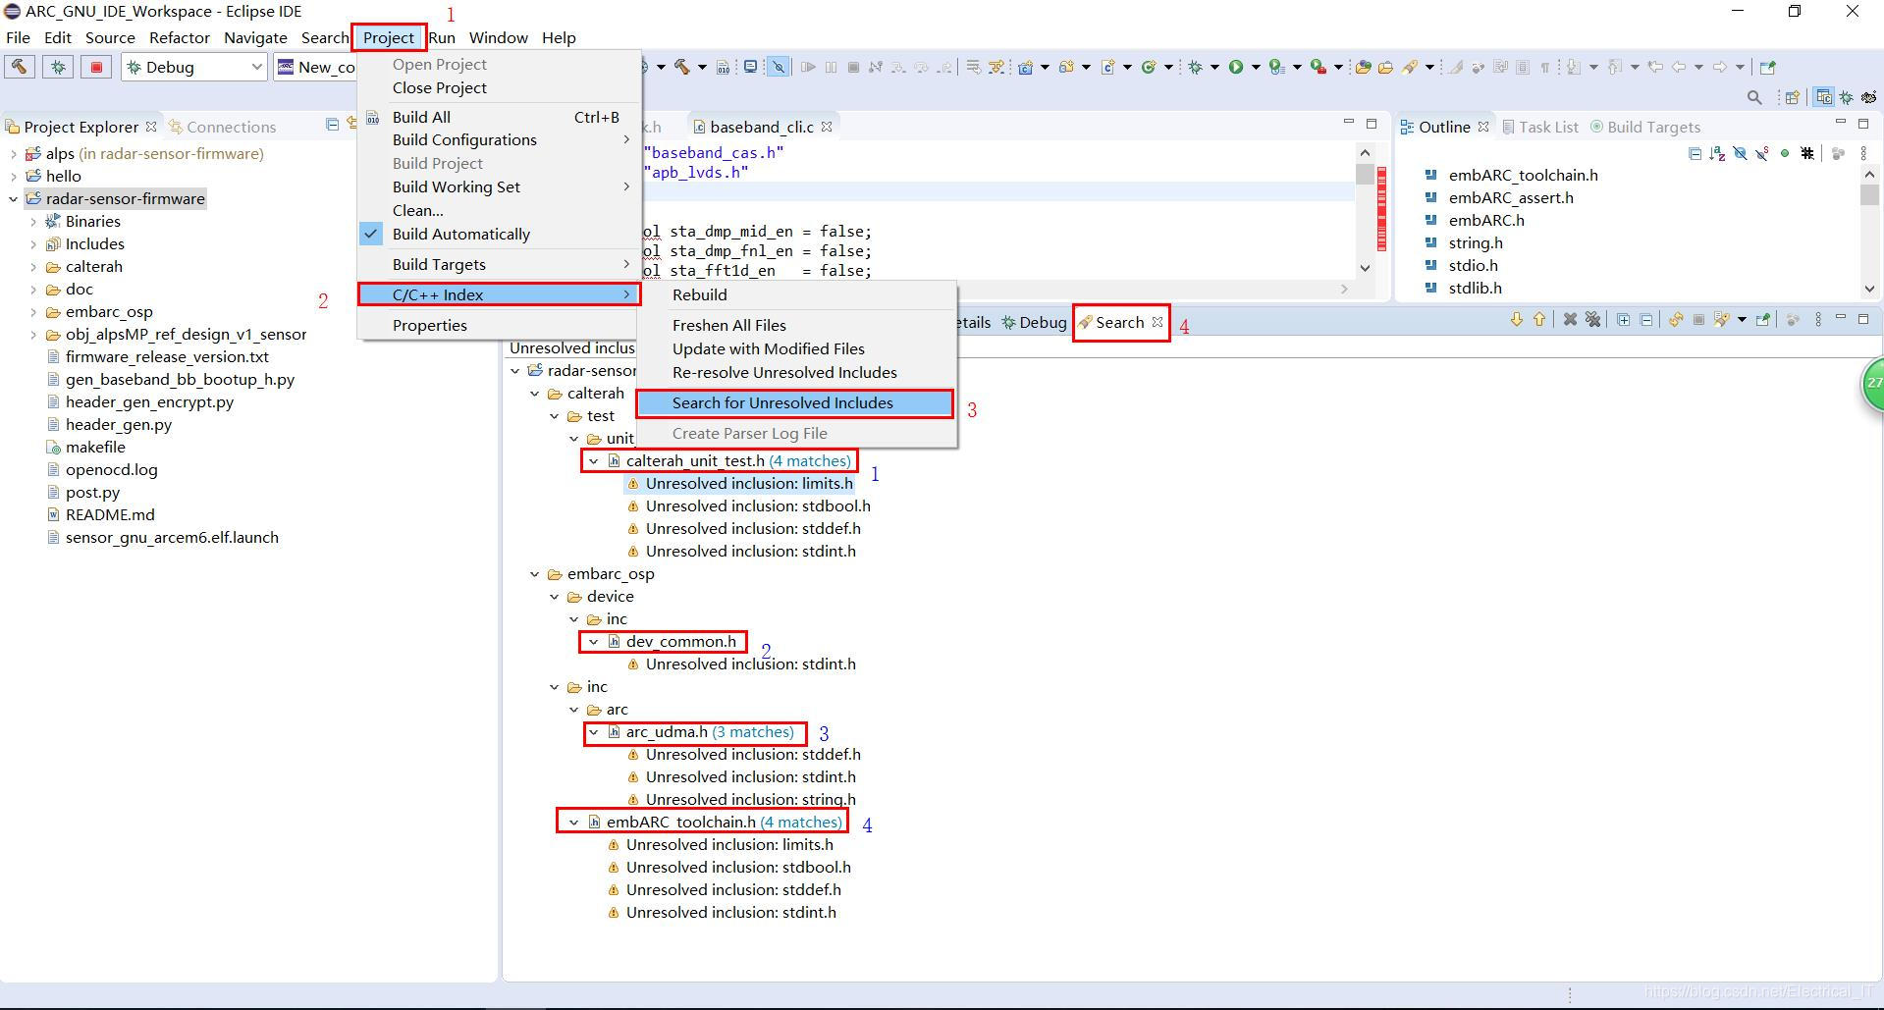Click the magnifier search icon near top right
The width and height of the screenshot is (1884, 1010).
click(x=1755, y=98)
